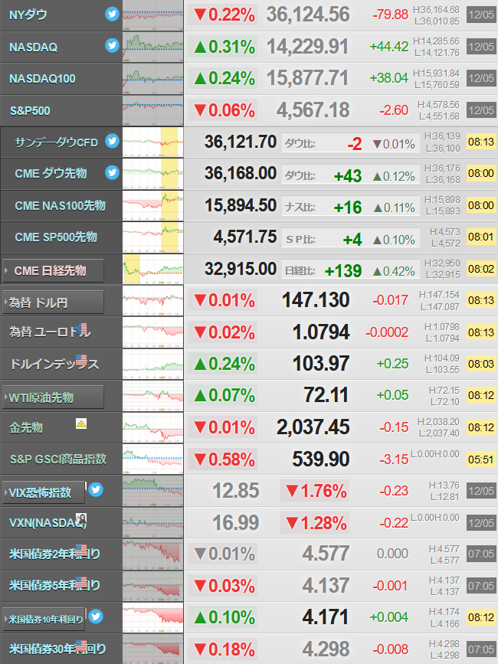Open the S&P500 index label

tap(30, 110)
